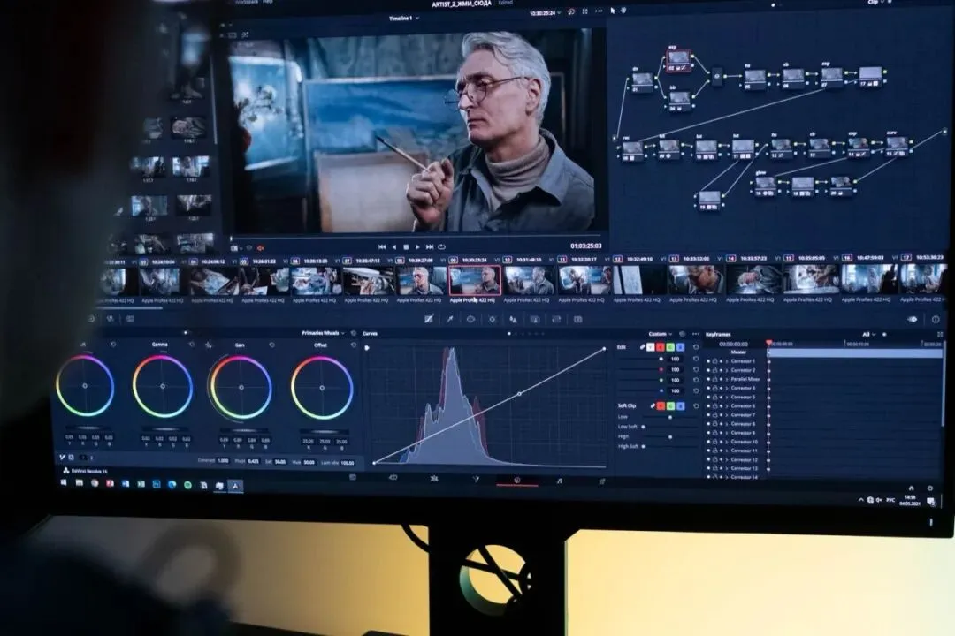Toggle the Y luminance curve channel

(650, 347)
